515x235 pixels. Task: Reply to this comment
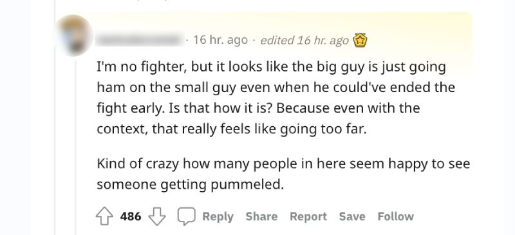(218, 216)
